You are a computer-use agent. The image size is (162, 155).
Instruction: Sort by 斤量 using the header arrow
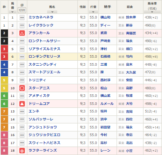pyautogui.click(x=93, y=12)
